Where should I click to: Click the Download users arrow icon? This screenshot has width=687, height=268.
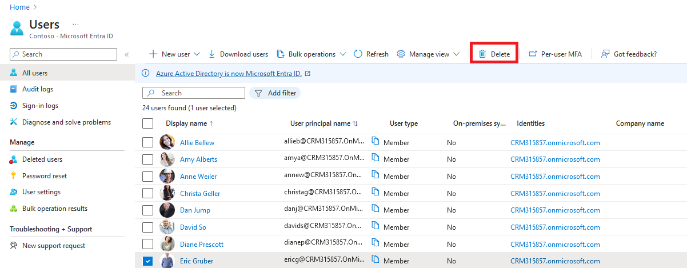[212, 54]
